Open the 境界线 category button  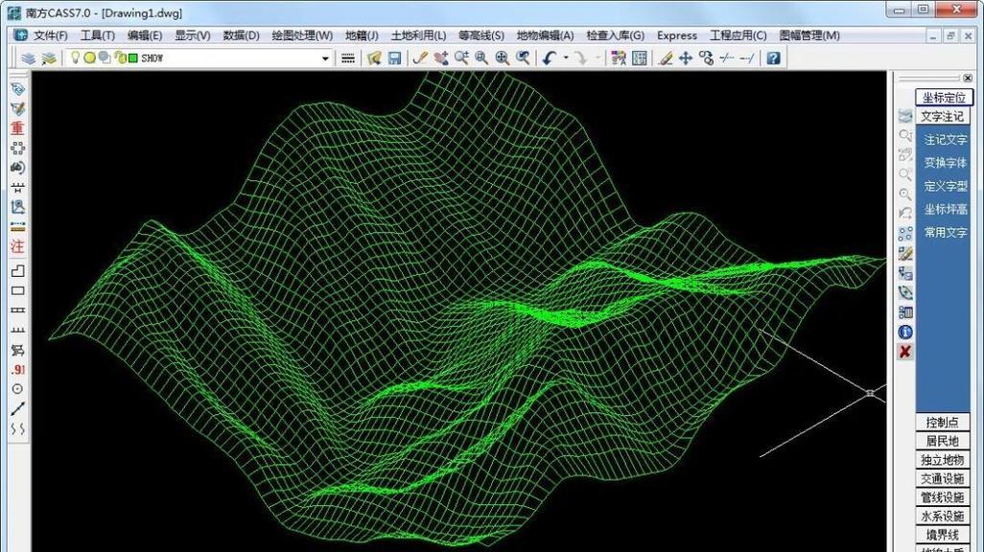(x=942, y=535)
